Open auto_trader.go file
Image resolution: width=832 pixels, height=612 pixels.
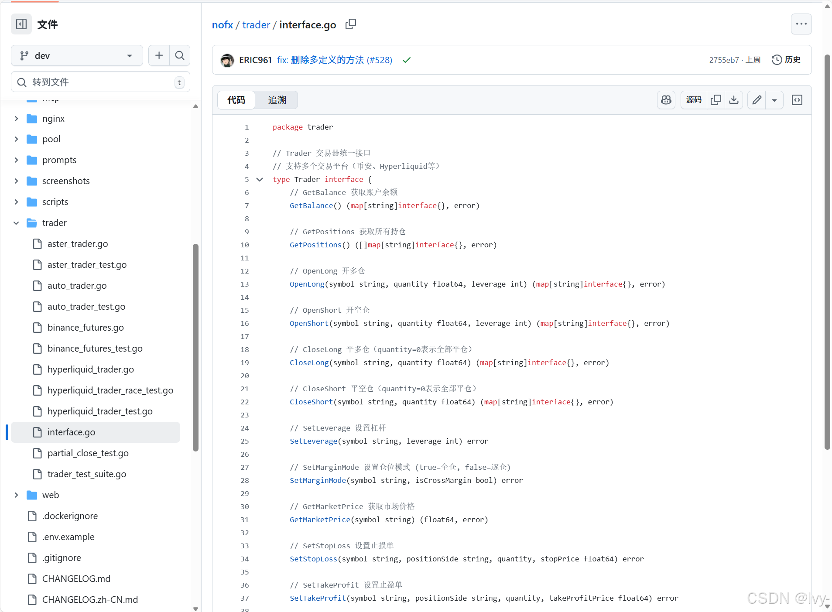tap(77, 286)
